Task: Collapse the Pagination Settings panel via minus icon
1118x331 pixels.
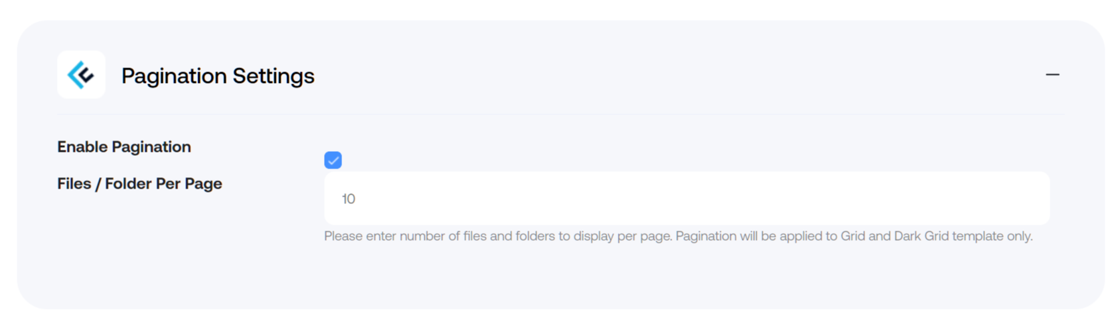Action: click(1052, 75)
